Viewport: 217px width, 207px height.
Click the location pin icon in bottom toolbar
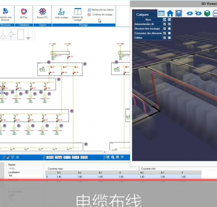click(x=13, y=157)
